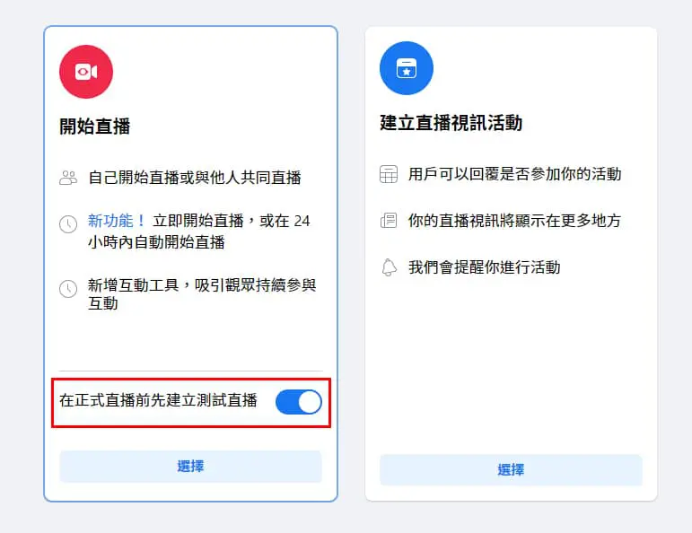Click text 新增互動工具，吸引觀眾持續參與互動

(x=202, y=293)
